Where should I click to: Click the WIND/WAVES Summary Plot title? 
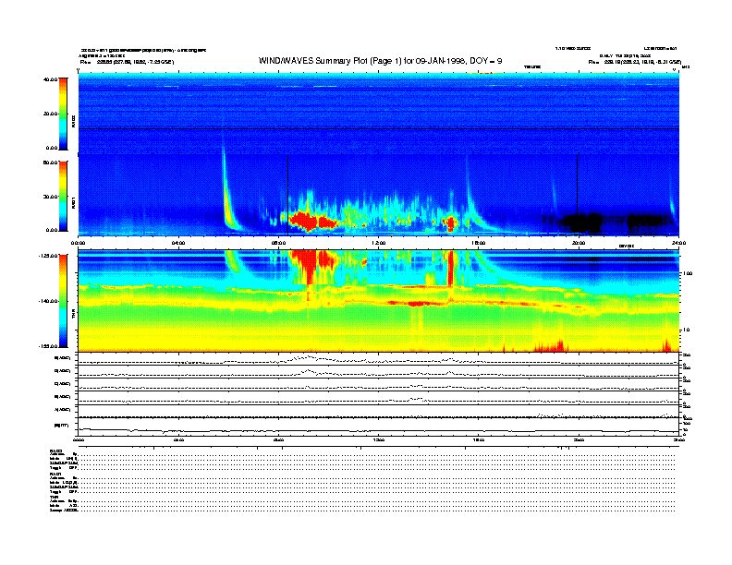pos(380,61)
